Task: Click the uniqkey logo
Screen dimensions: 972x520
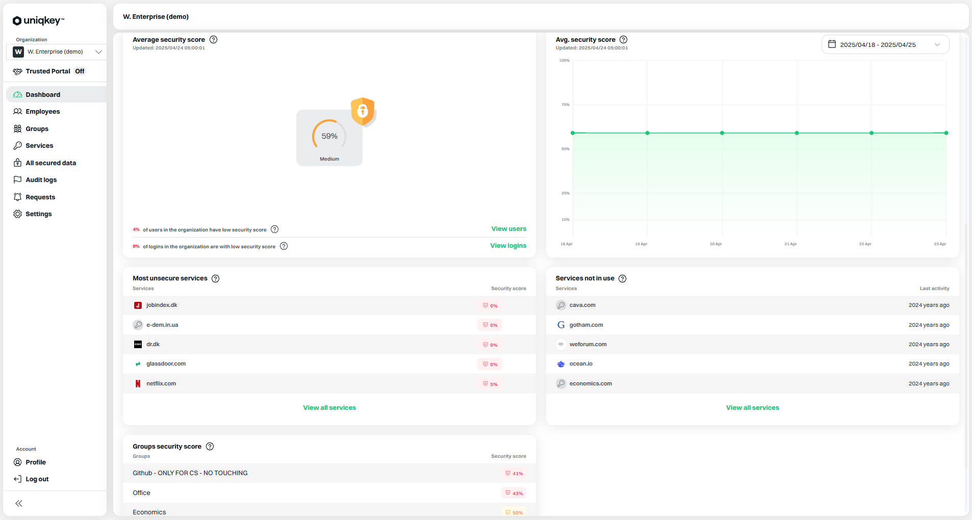Action: (x=38, y=20)
